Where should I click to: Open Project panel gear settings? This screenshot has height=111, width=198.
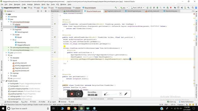45,11
